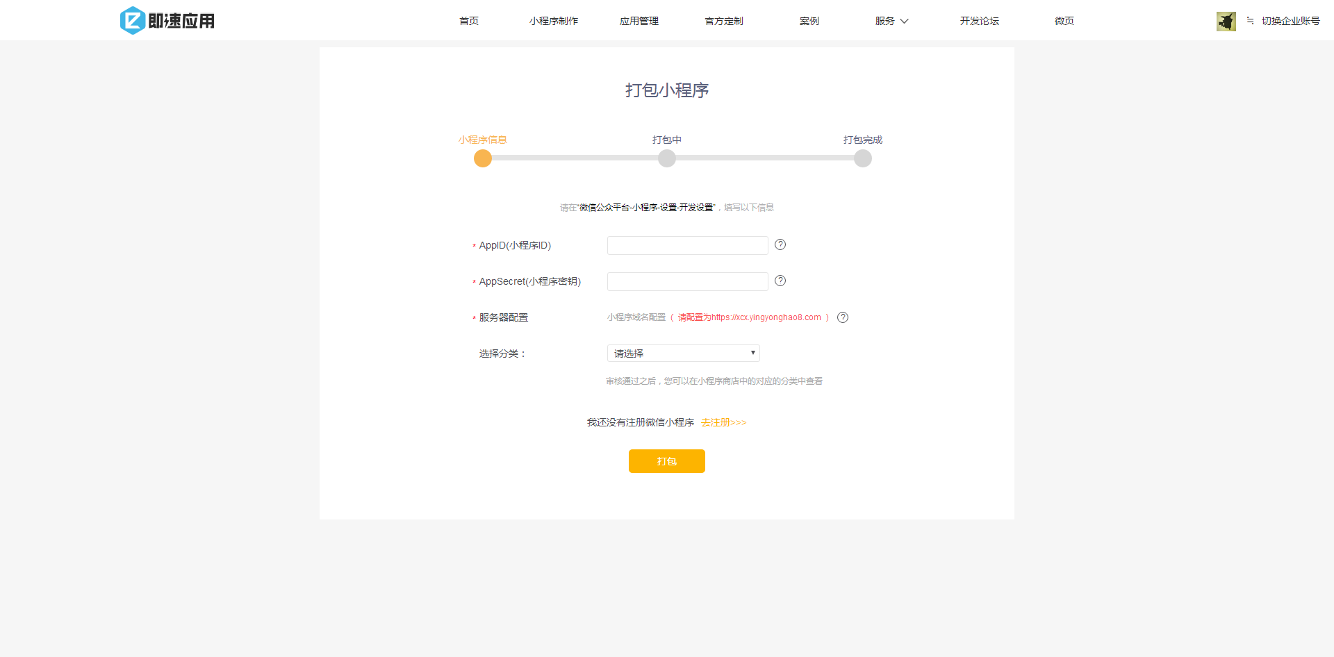Open the 应用管理 navigation menu
1334x657 pixels.
(x=639, y=21)
